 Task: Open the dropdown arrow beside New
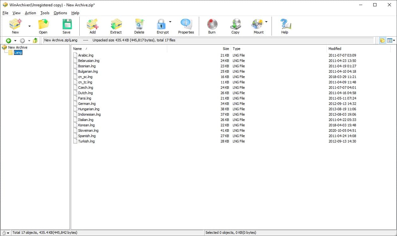(x=29, y=26)
